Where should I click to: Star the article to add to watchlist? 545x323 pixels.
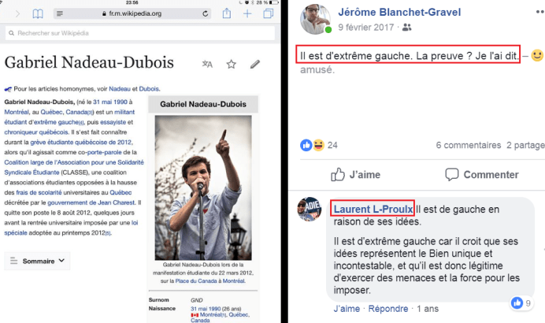(231, 65)
